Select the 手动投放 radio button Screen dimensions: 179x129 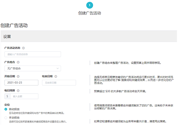click(6, 118)
